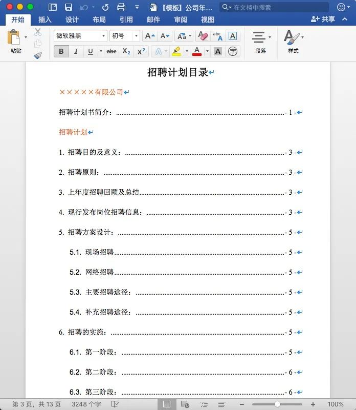Toggle Italic formatting
The image size is (356, 410).
pos(76,51)
